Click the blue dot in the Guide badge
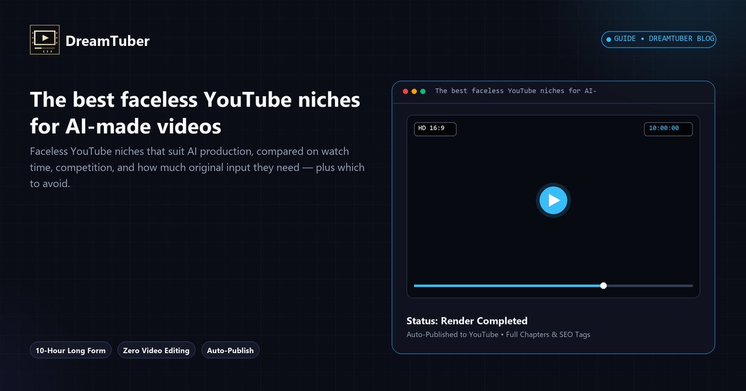 tap(609, 39)
